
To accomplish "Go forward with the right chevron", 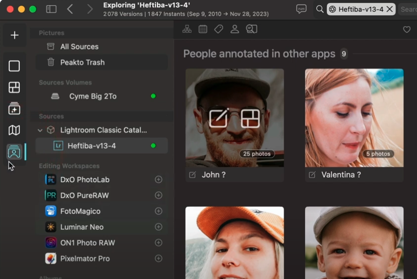I will point(90,9).
